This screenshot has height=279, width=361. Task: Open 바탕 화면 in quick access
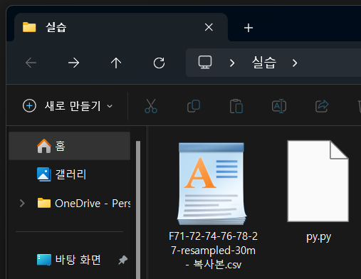pyautogui.click(x=69, y=260)
